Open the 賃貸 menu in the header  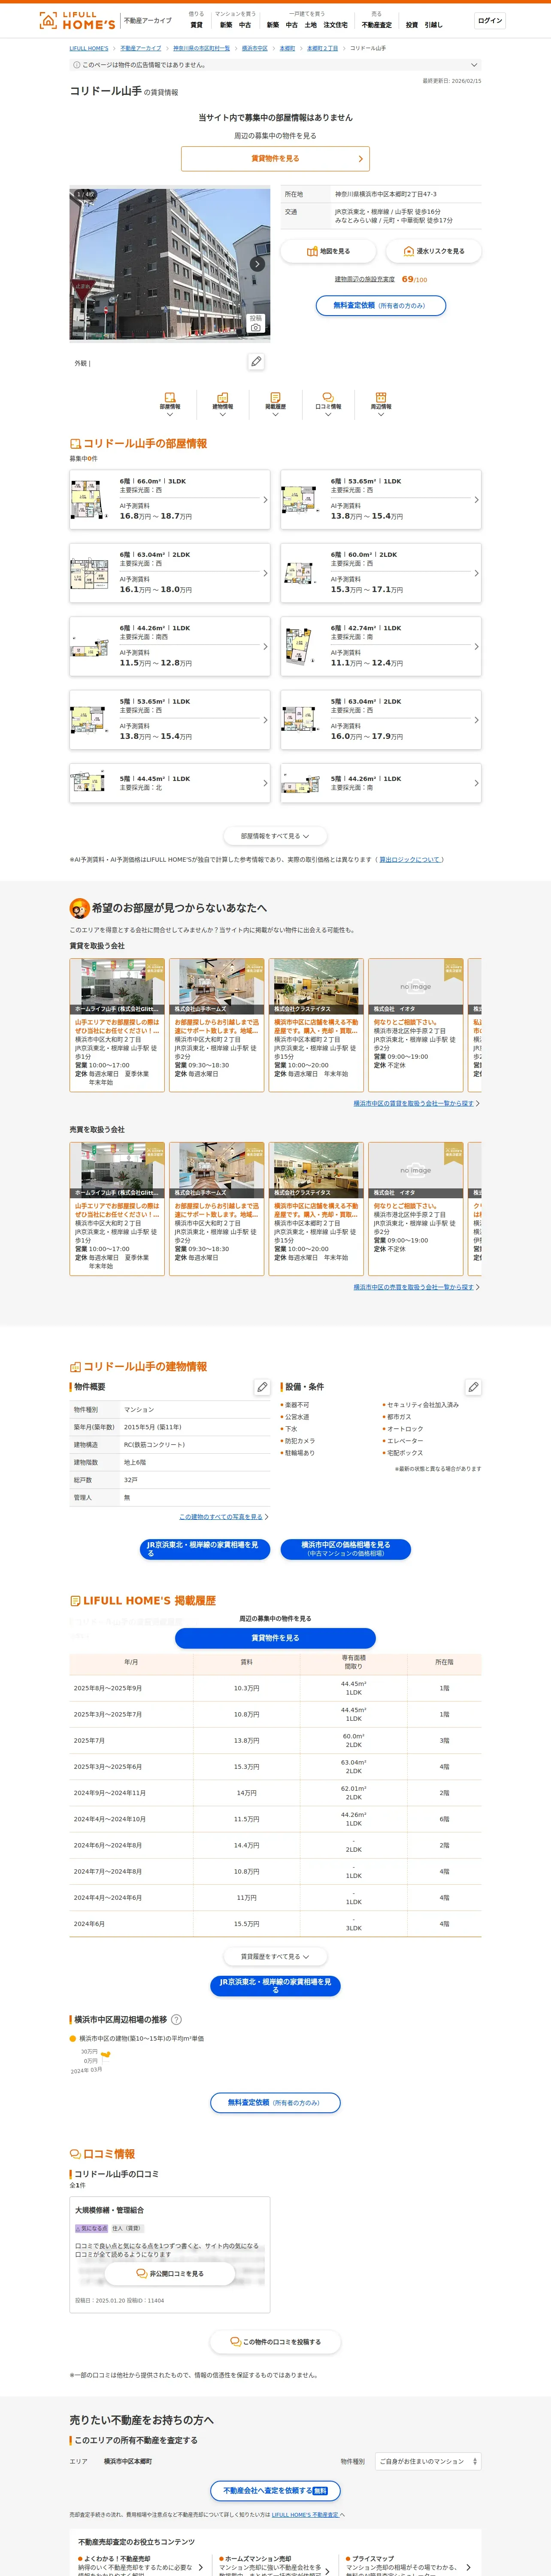tap(196, 25)
